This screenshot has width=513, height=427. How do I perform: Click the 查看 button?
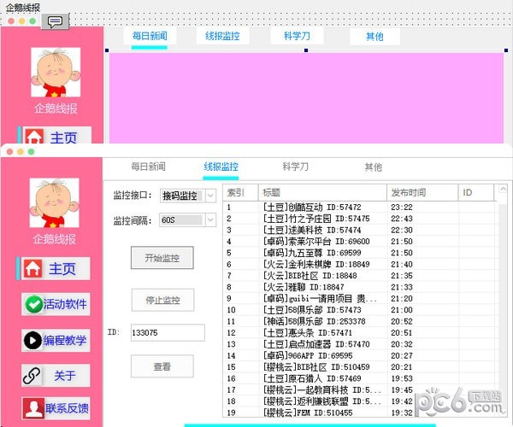[x=162, y=366]
